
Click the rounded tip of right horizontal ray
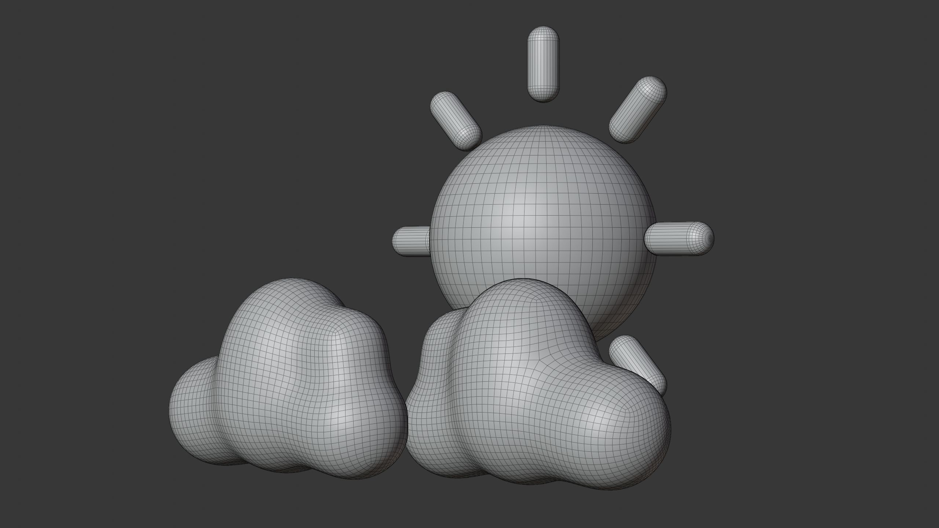click(706, 238)
